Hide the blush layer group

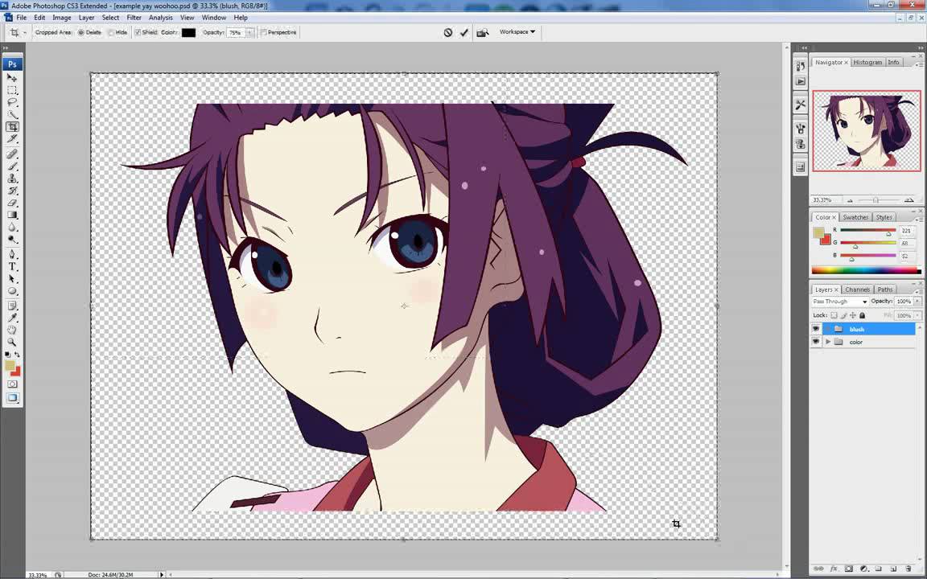pos(816,329)
